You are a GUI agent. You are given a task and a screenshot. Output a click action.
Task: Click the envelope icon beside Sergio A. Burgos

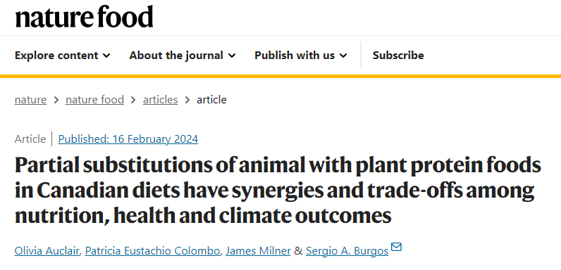[x=396, y=247]
